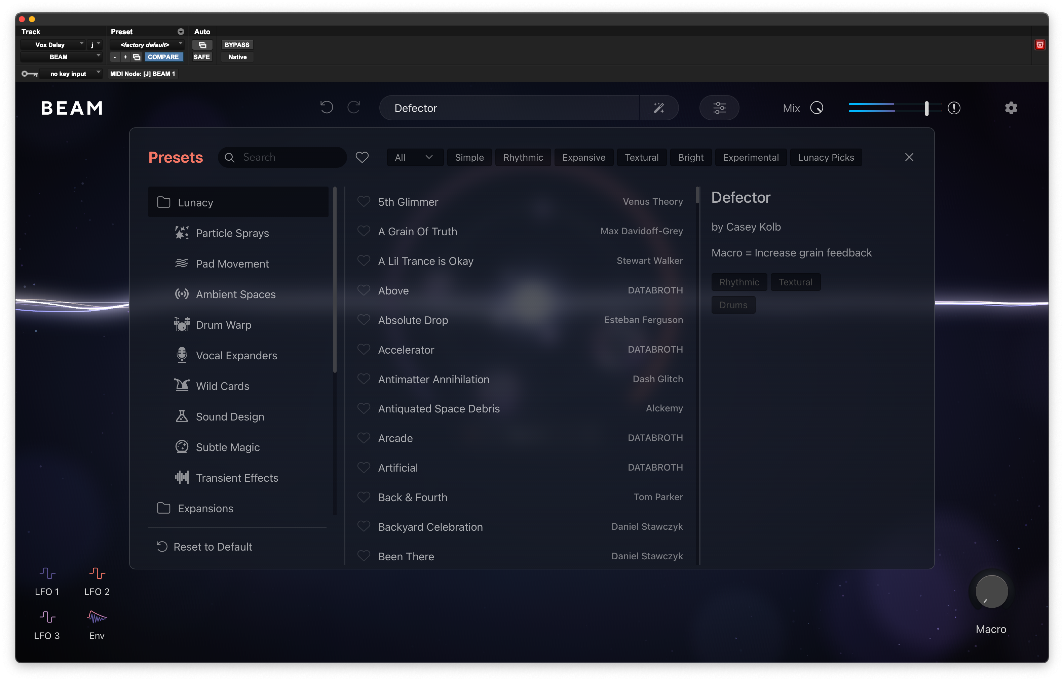Image resolution: width=1064 pixels, height=681 pixels.
Task: Open the sliders settings panel icon
Action: click(719, 108)
